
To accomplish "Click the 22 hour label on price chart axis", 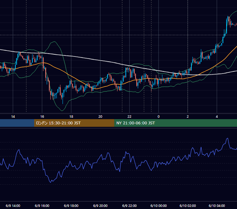I will (x=129, y=117).
